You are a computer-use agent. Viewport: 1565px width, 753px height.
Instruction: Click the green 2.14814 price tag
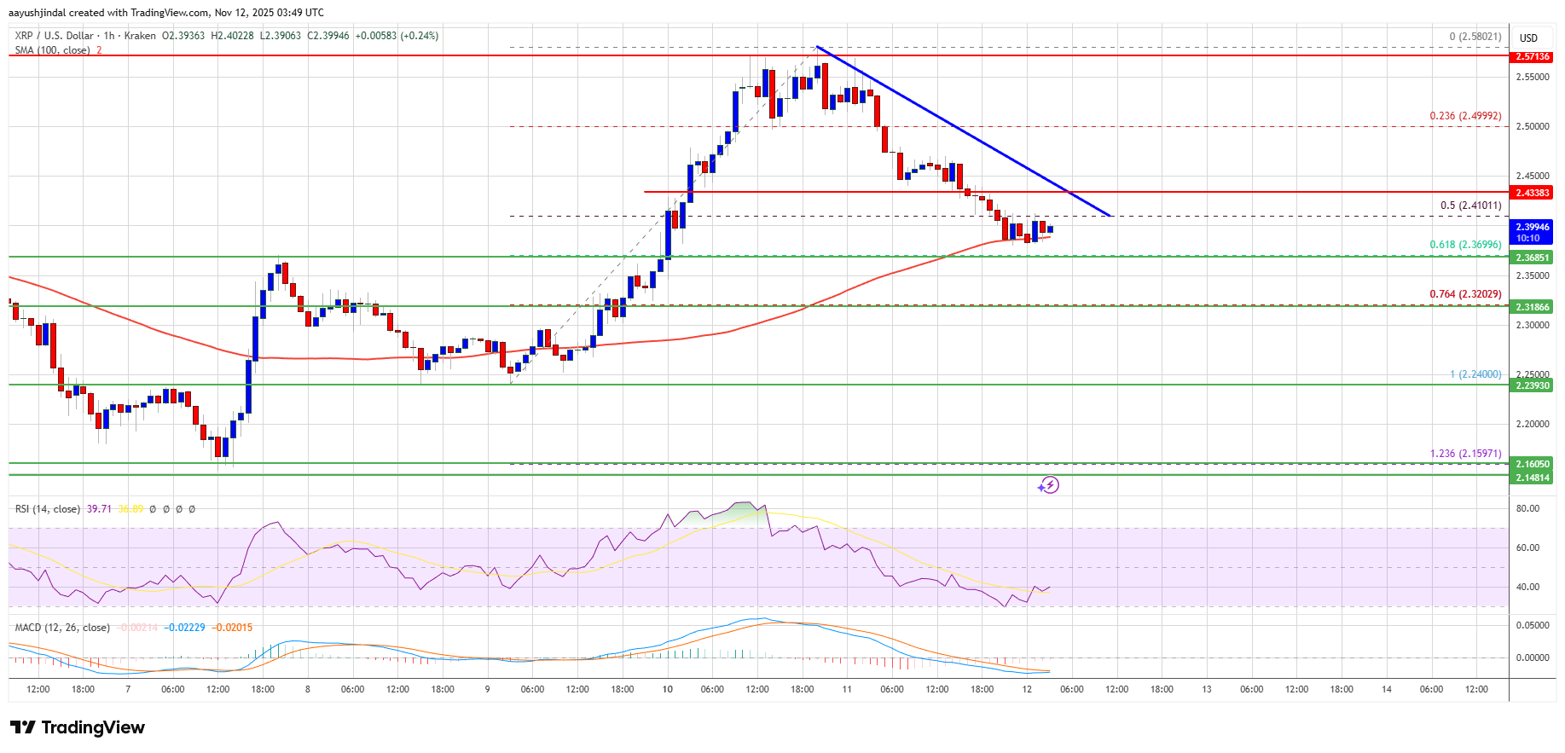coord(1532,478)
